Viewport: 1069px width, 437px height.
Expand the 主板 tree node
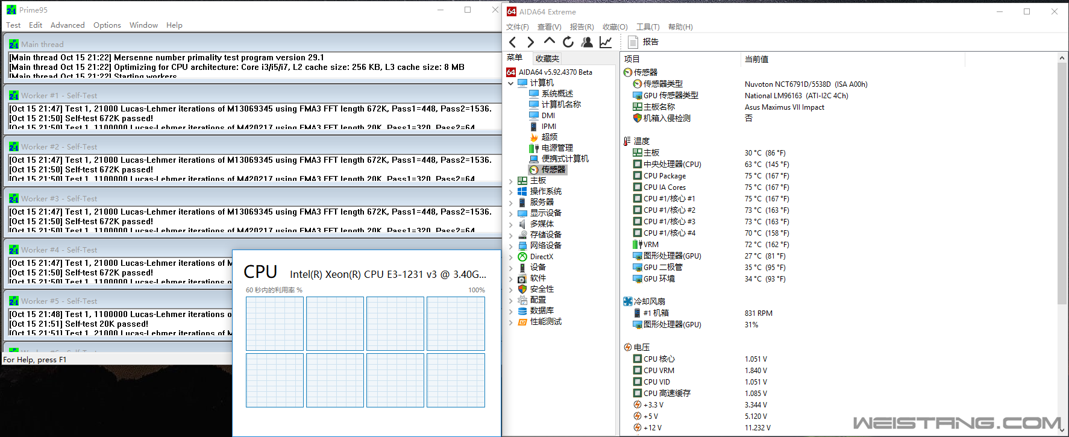tap(511, 181)
